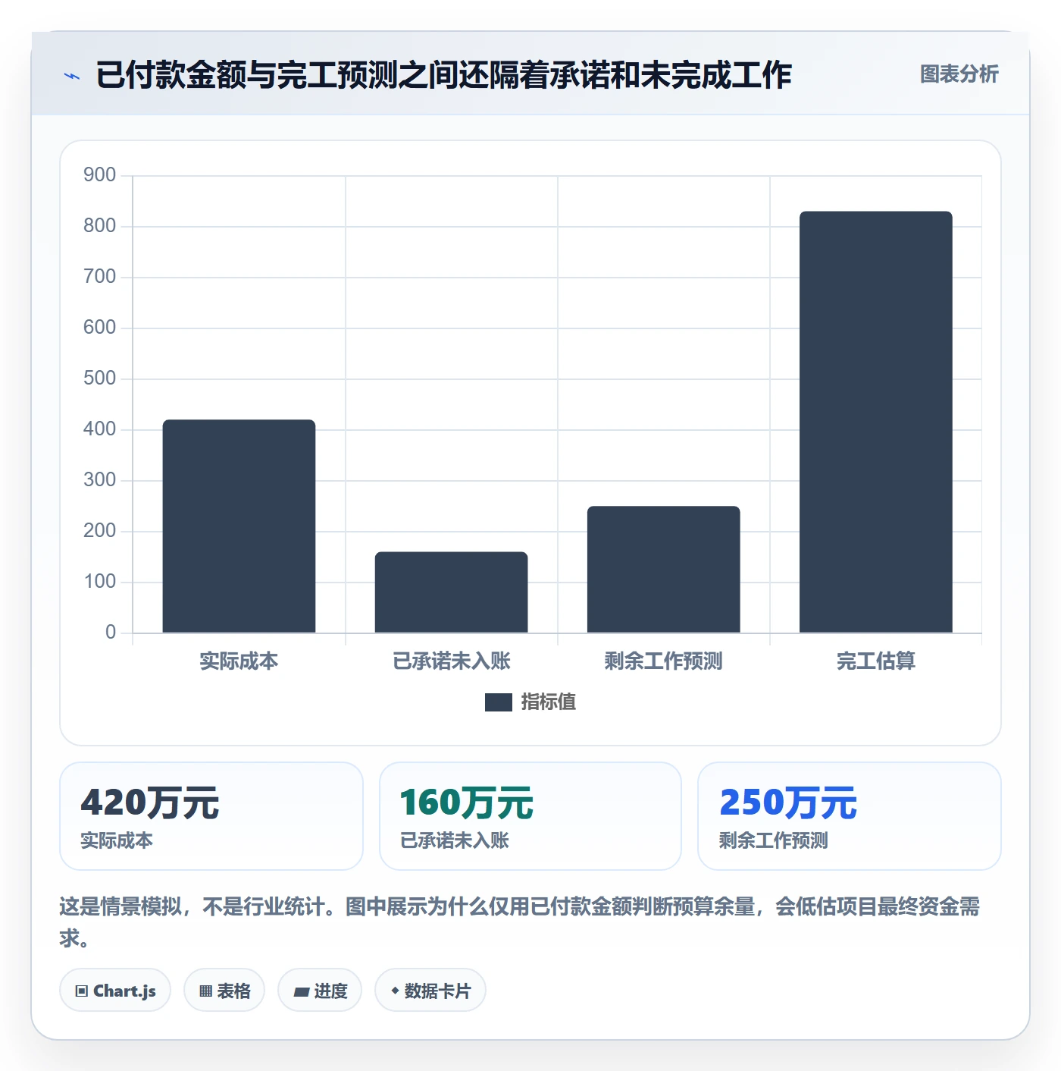Image resolution: width=1061 pixels, height=1071 pixels.
Task: Open the 420万元 实际成本 data card
Action: pyautogui.click(x=211, y=816)
